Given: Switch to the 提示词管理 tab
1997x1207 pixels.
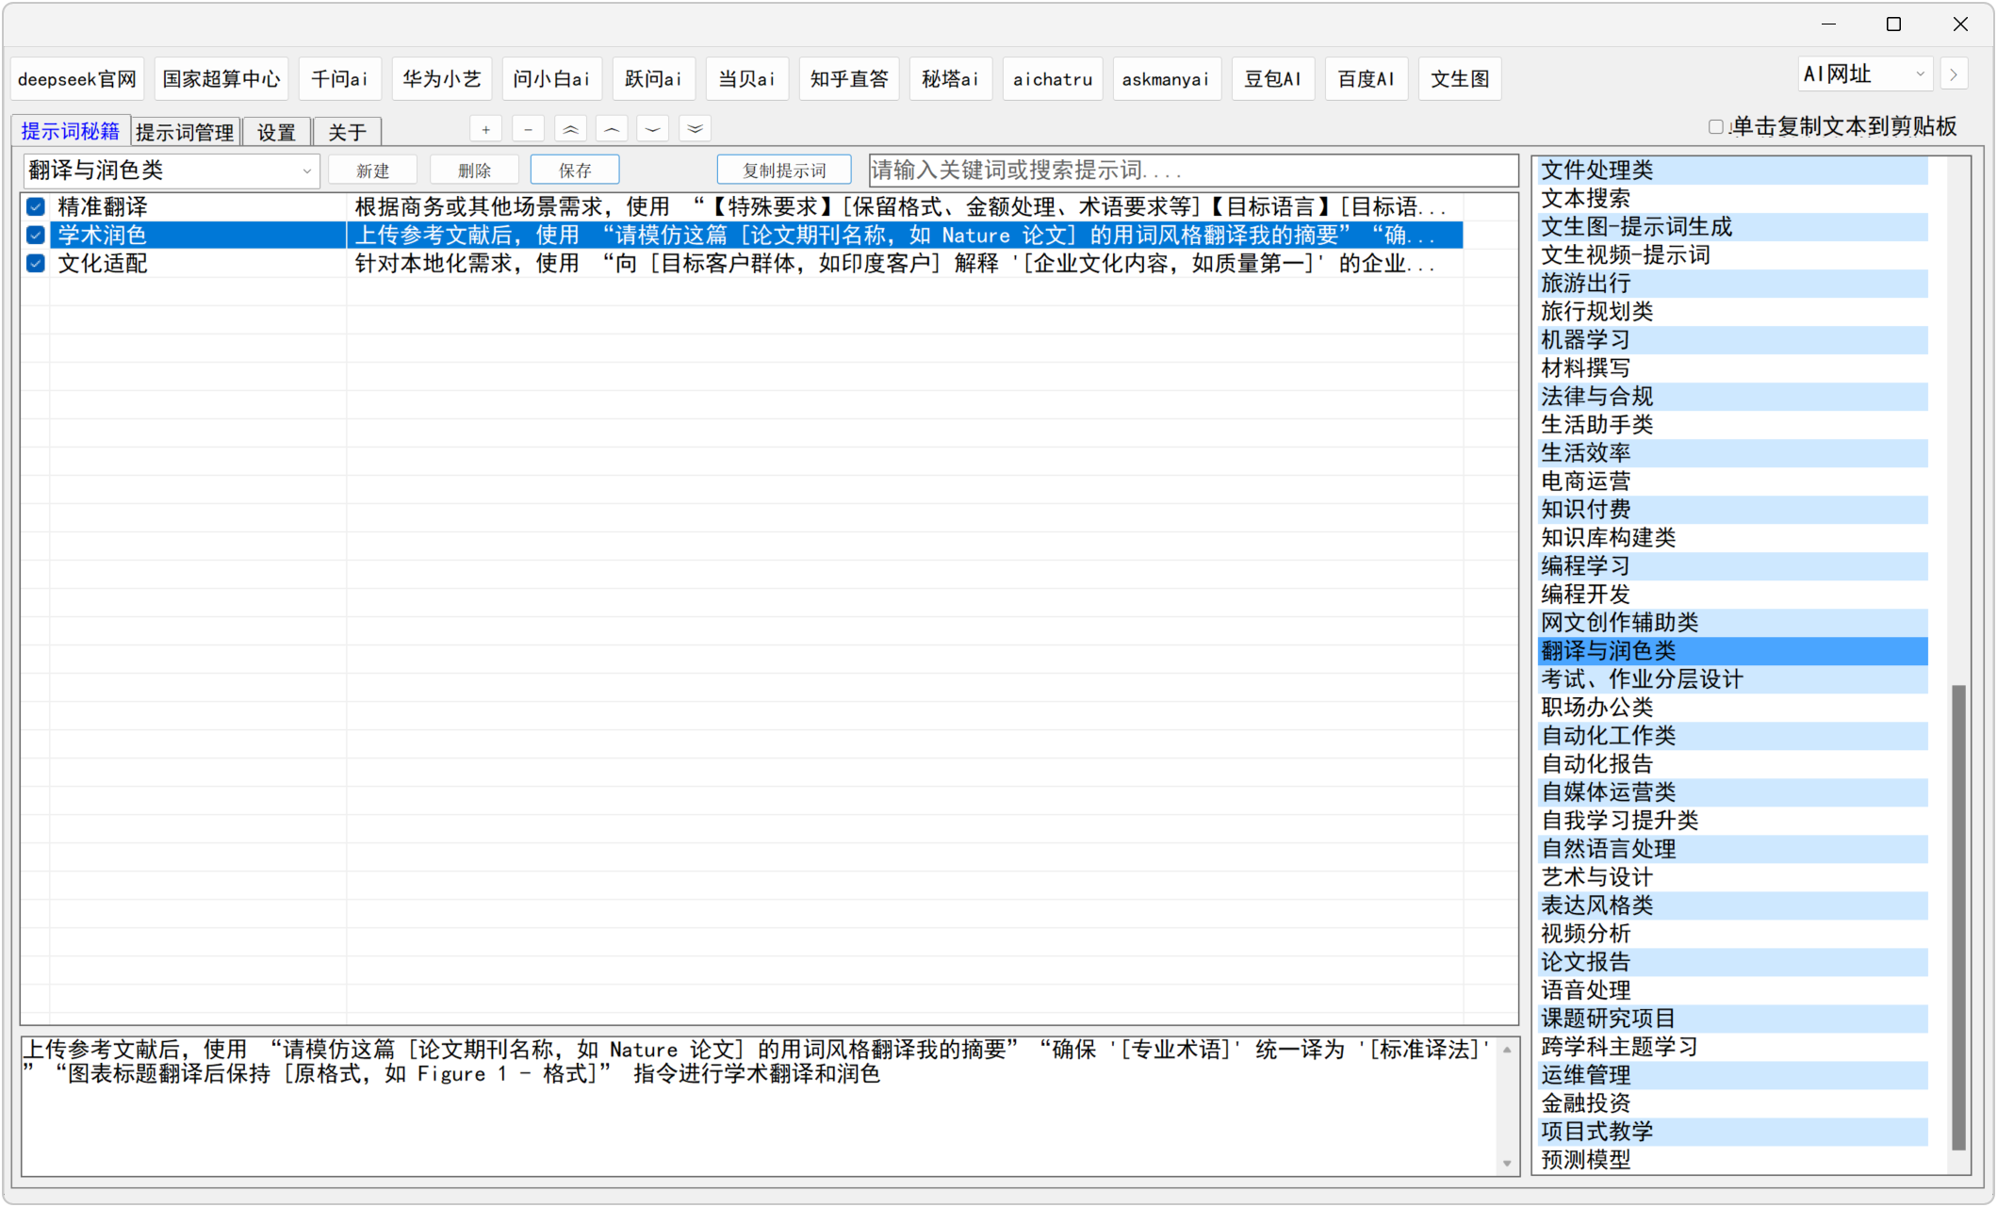Looking at the screenshot, I should [185, 132].
